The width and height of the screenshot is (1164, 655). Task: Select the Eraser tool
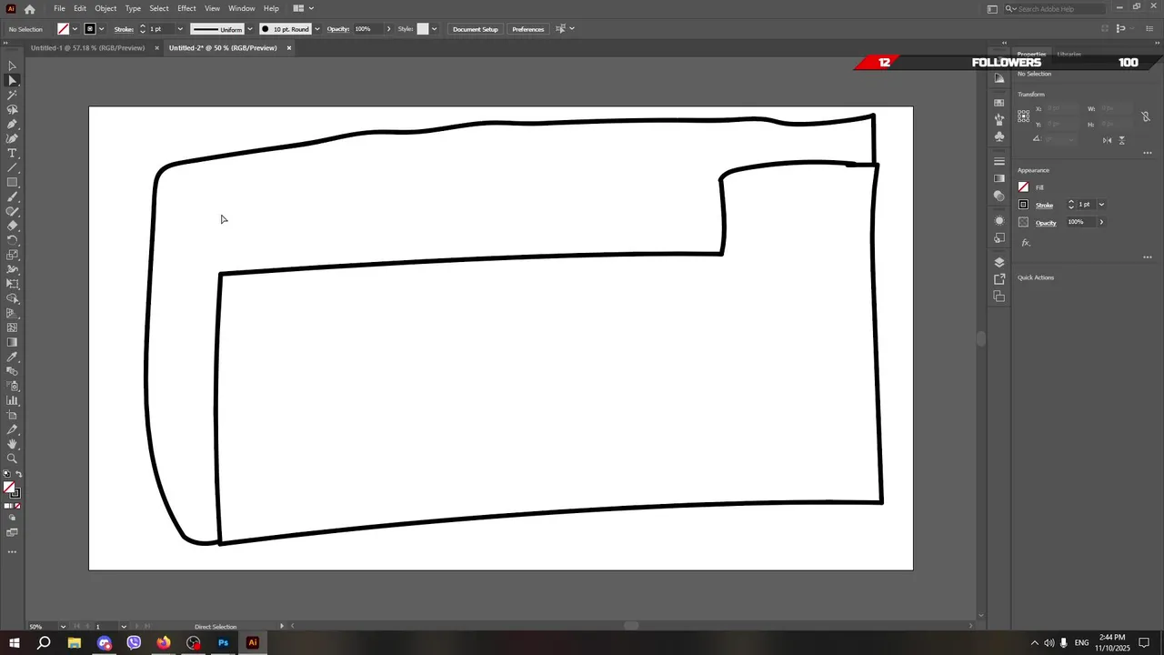[12, 226]
